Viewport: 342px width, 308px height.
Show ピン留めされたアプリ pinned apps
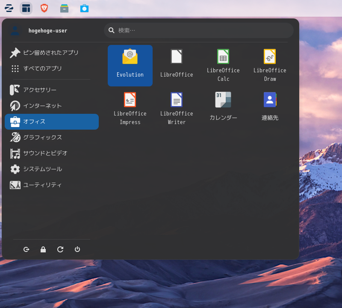(52, 53)
